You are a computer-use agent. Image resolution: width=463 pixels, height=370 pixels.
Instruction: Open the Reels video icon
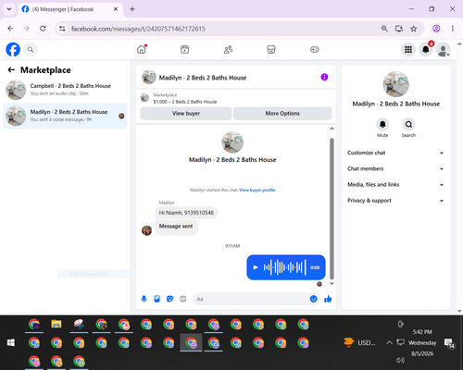(x=184, y=49)
